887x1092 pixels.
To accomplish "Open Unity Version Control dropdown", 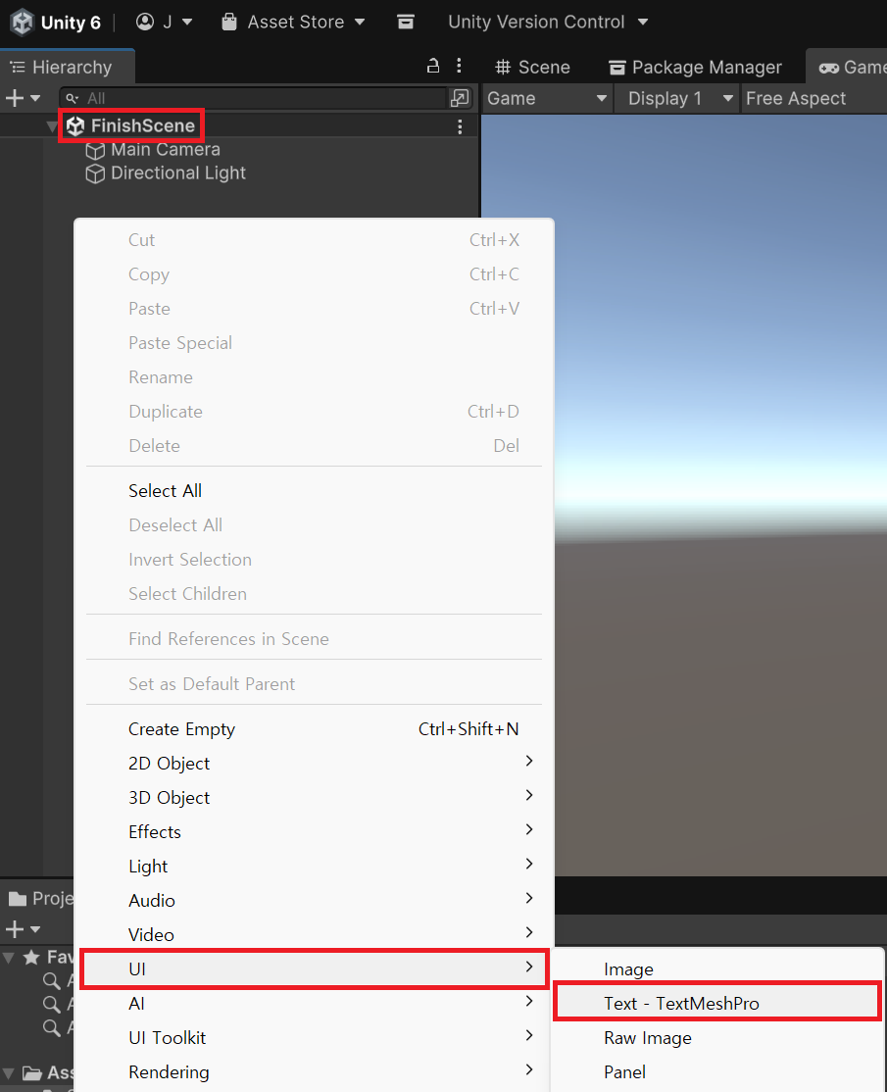I will [548, 23].
